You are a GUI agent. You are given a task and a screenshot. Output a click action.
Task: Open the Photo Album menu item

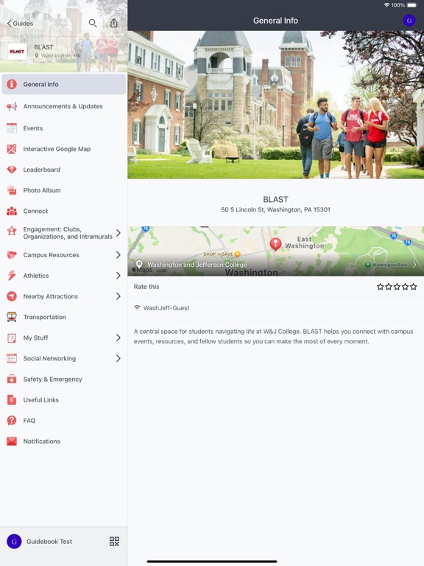(64, 190)
